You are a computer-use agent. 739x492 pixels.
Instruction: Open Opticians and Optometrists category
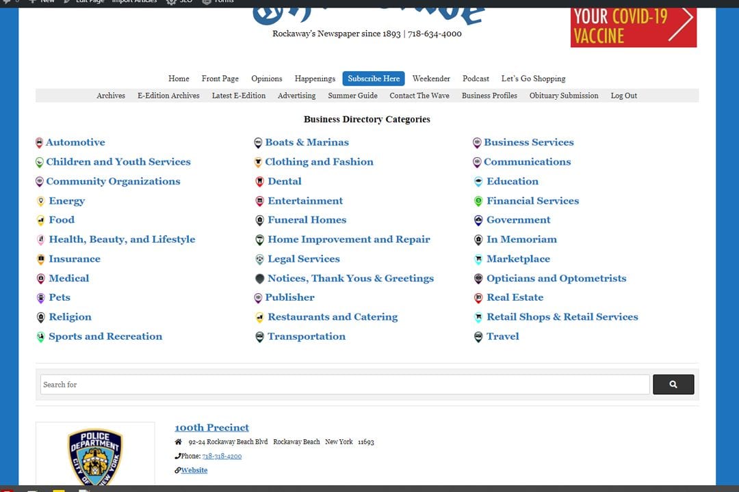pyautogui.click(x=556, y=279)
